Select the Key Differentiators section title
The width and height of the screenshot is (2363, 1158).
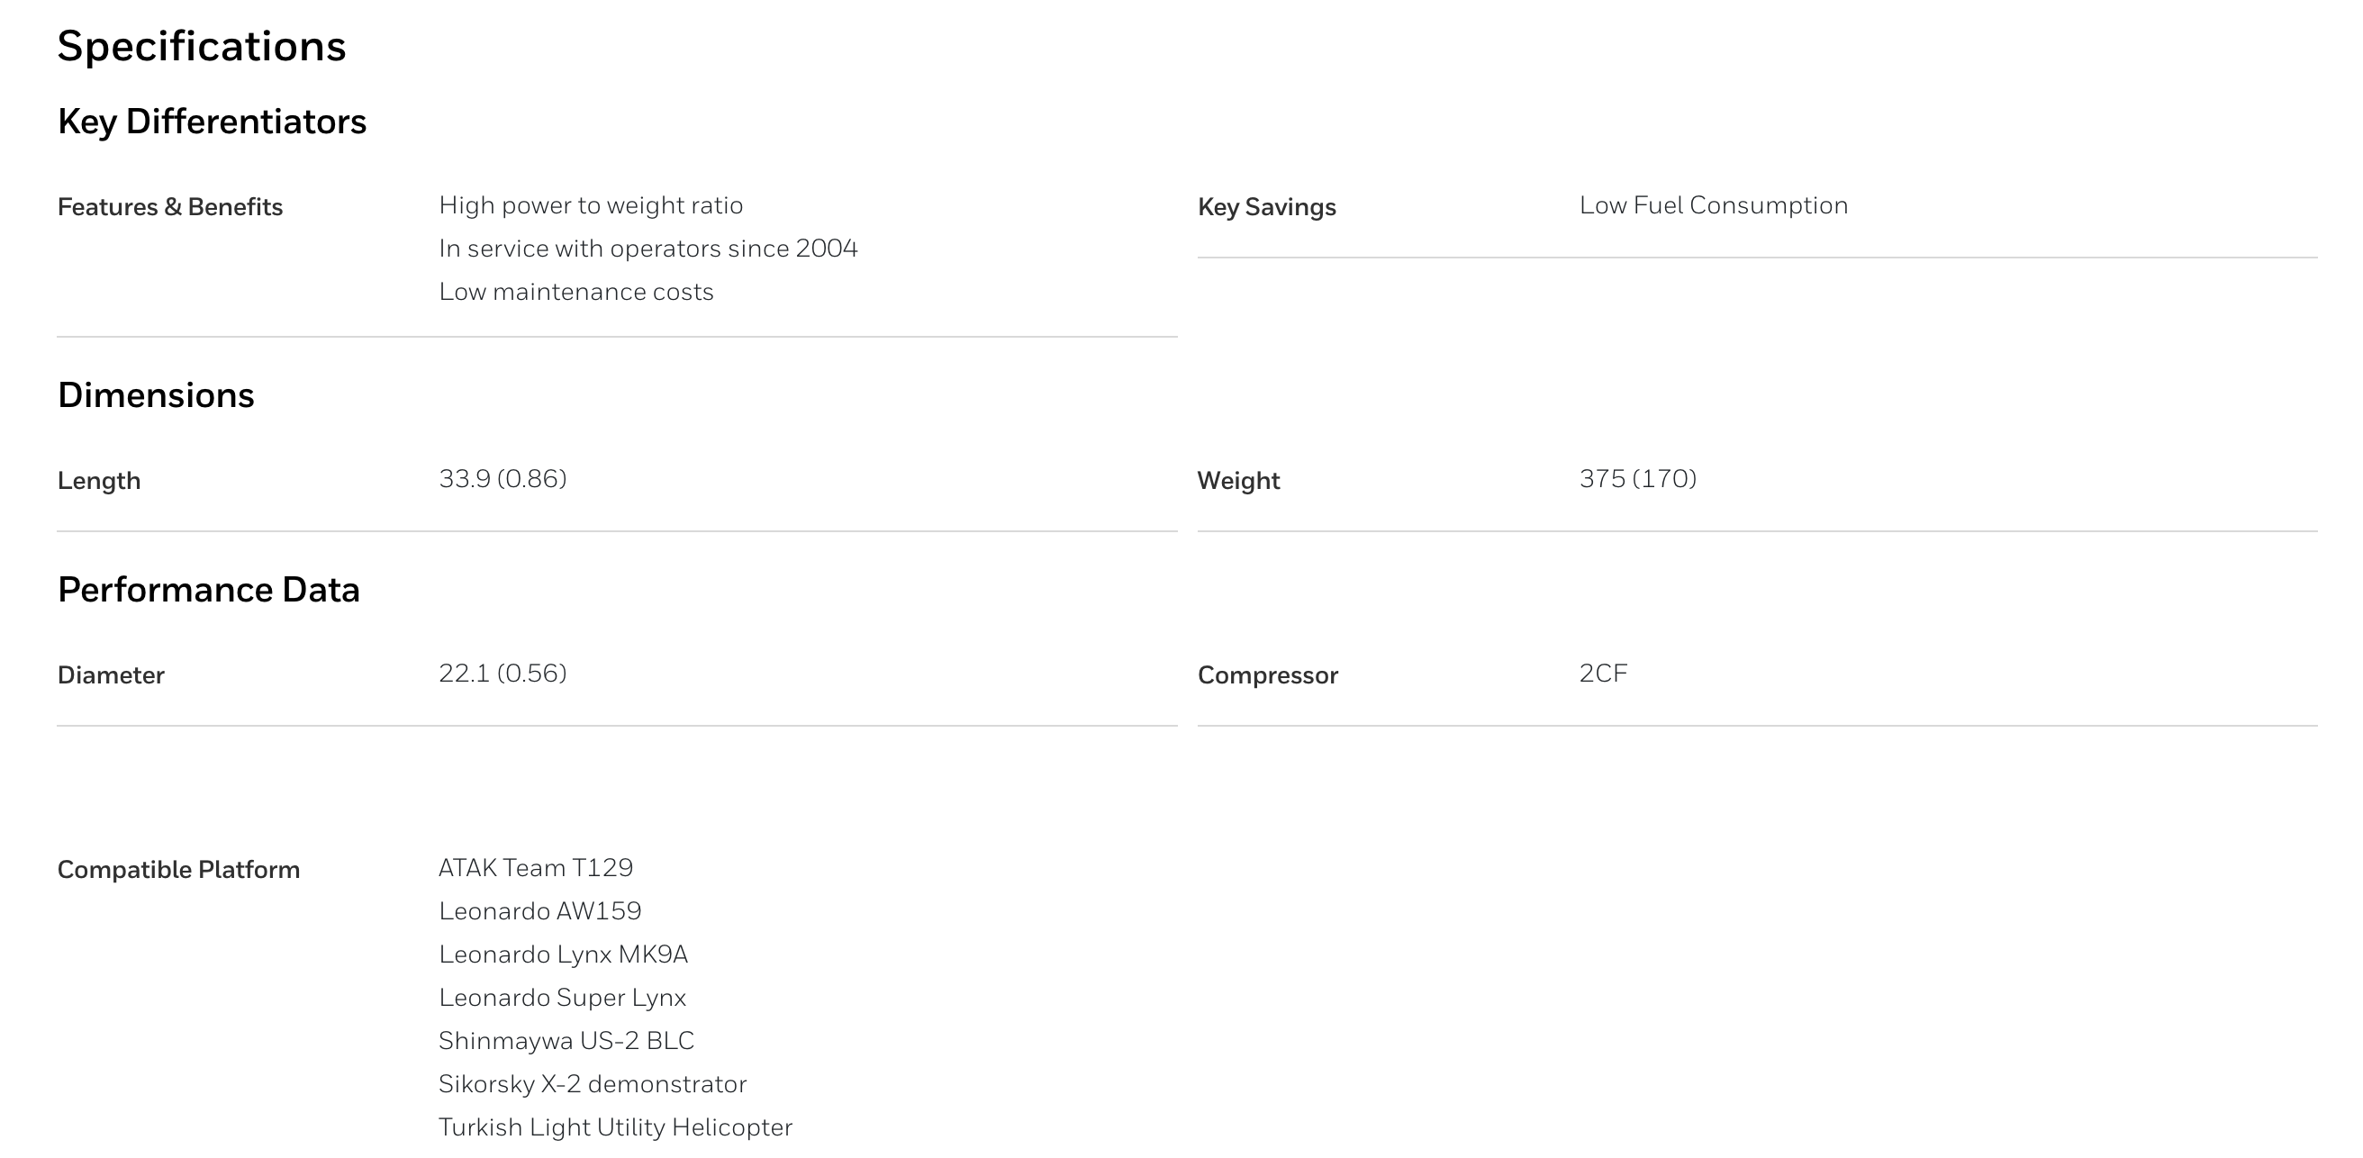(212, 122)
